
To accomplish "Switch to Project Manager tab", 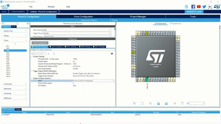I will pyautogui.click(x=138, y=17).
